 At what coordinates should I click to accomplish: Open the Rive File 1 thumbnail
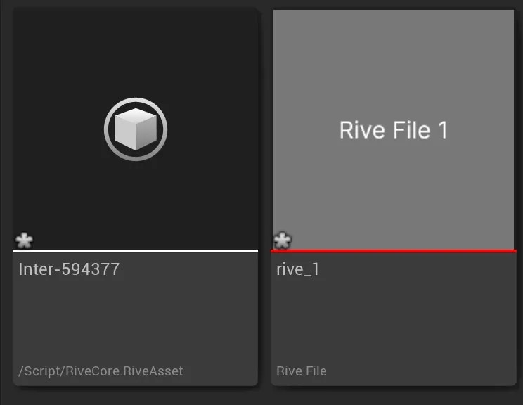pos(394,129)
